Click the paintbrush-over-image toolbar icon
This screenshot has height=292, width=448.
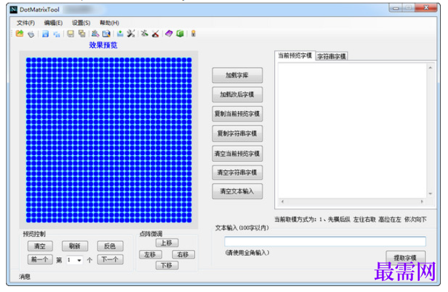tap(95, 34)
